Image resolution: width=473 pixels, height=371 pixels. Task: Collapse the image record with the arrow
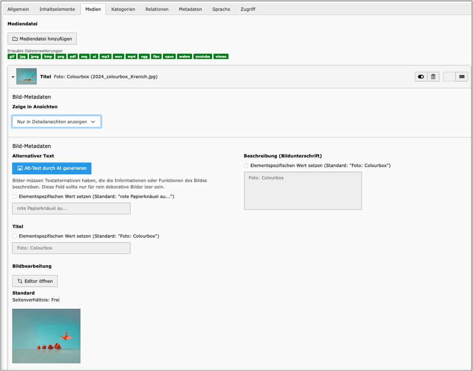tap(13, 77)
